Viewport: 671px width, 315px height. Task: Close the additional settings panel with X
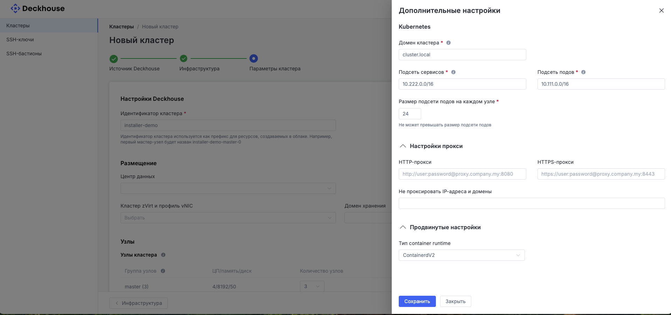click(x=662, y=10)
